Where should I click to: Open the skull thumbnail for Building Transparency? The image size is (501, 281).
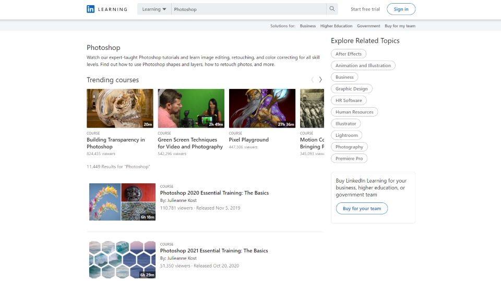[x=120, y=108]
